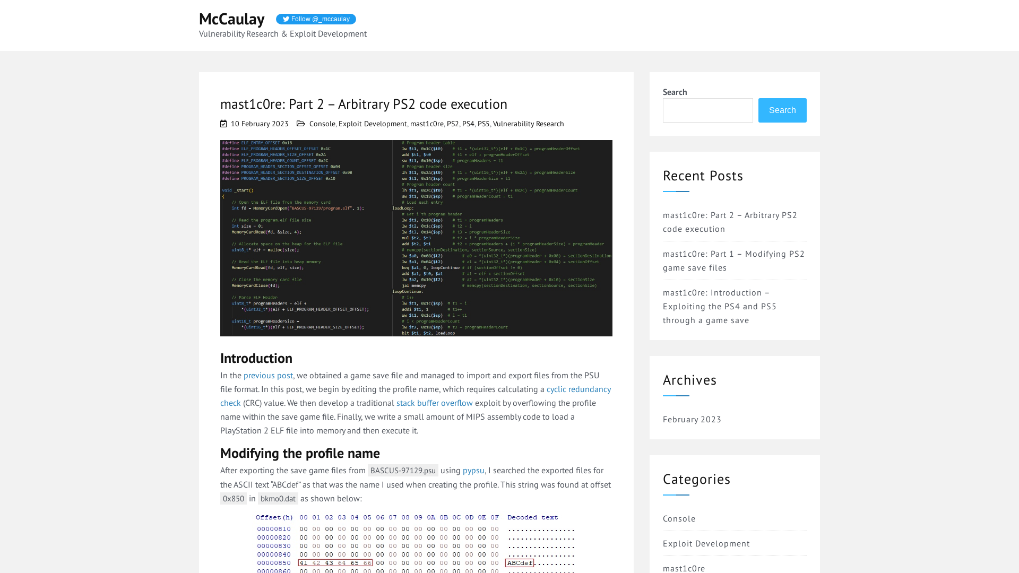Viewport: 1019px width, 573px height.
Task: Click the 'Archives' sidebar heading
Action: pyautogui.click(x=689, y=380)
